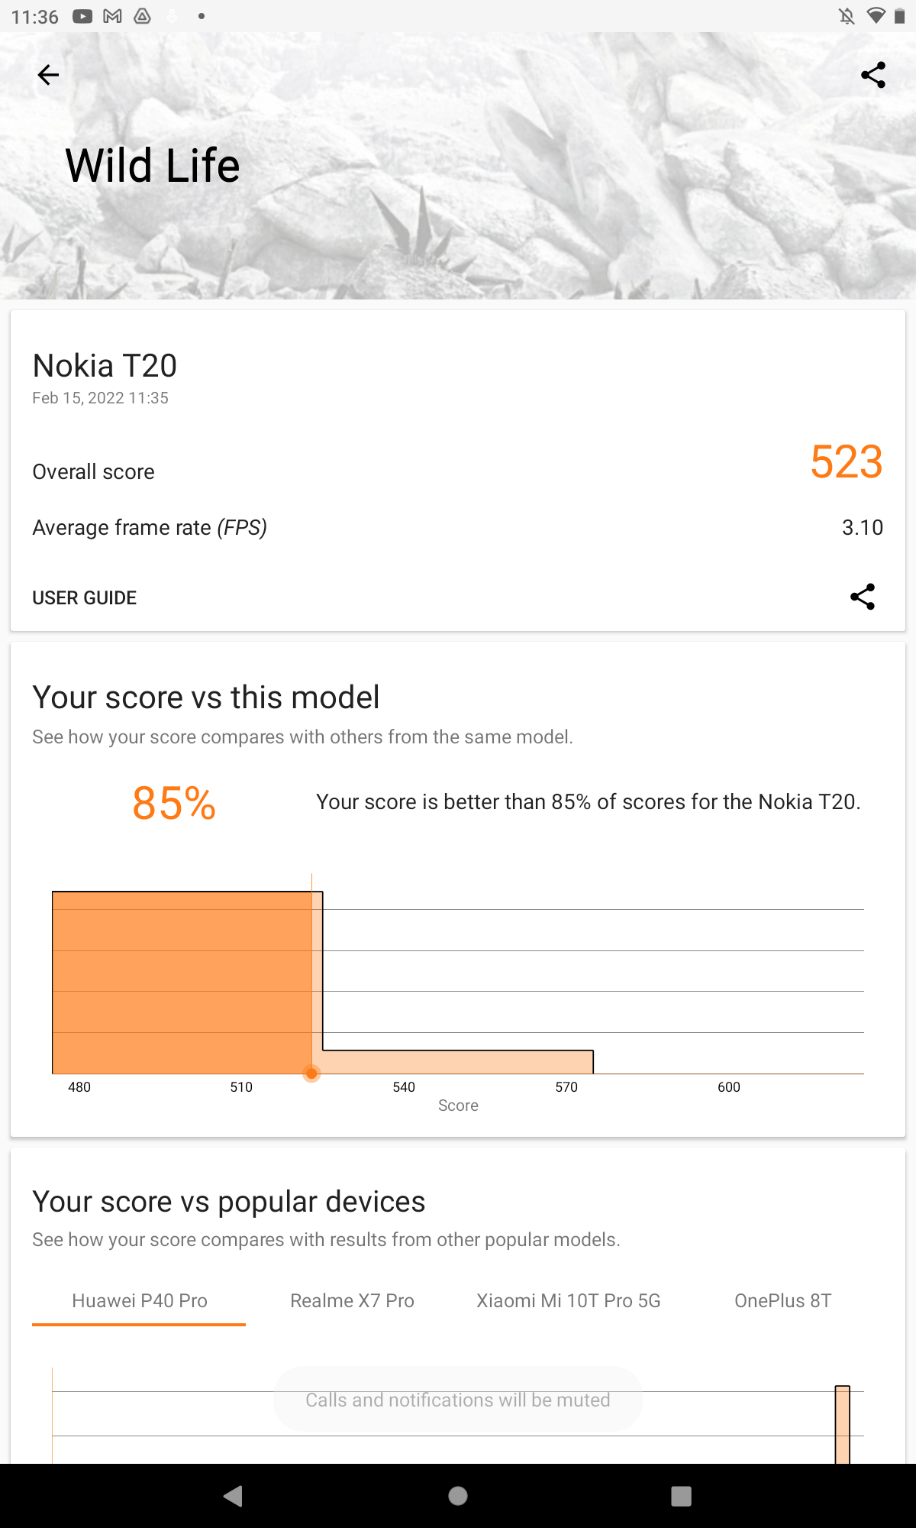Tap the orange score marker dot
916x1528 pixels.
click(311, 1073)
